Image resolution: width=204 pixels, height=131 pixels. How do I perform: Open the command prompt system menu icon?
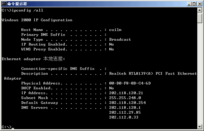[x=4, y=4]
